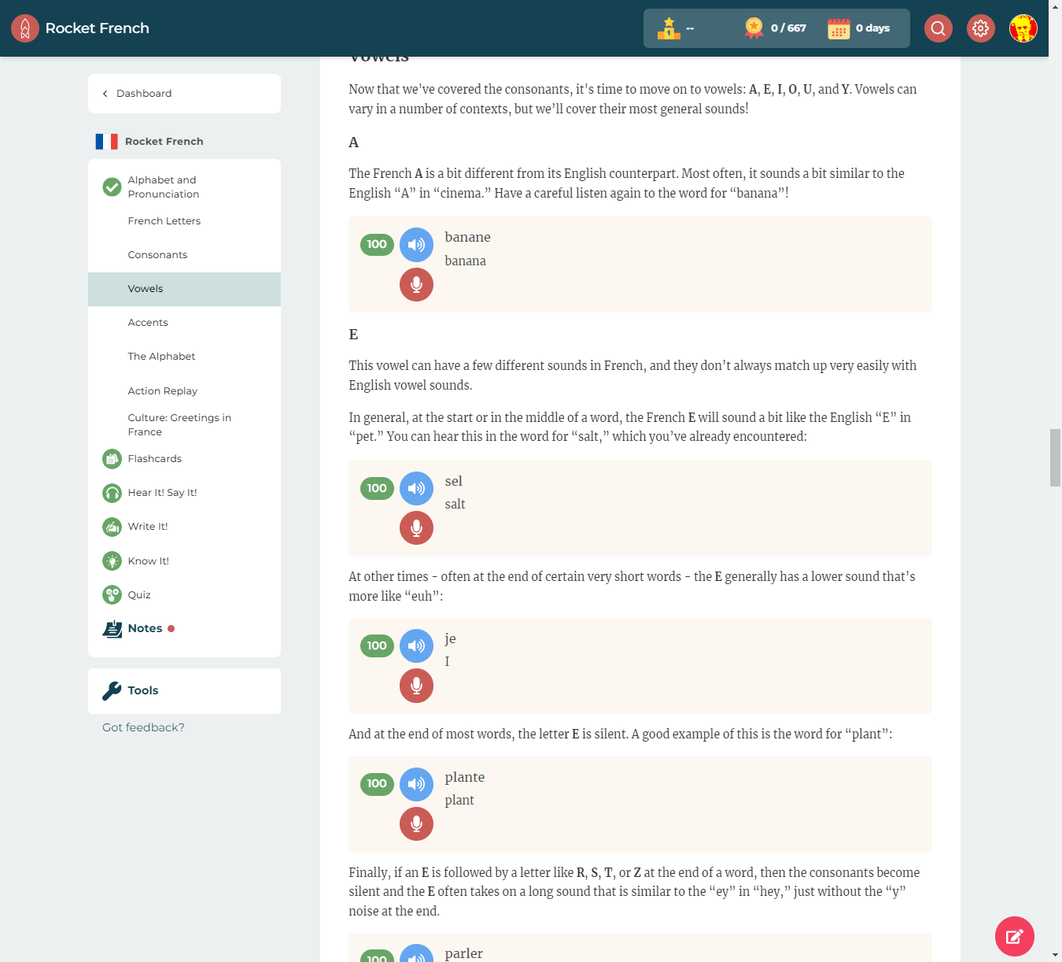Click the French flag icon
The image size is (1062, 962).
107,142
